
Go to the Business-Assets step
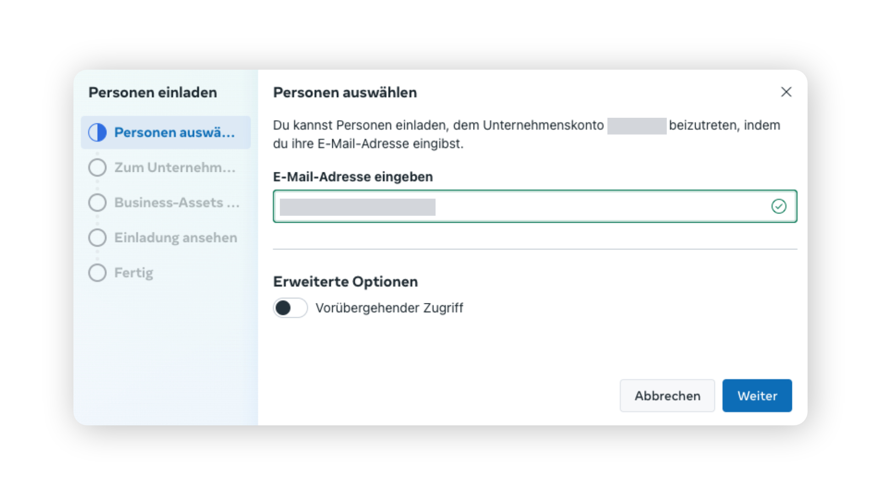pos(166,203)
